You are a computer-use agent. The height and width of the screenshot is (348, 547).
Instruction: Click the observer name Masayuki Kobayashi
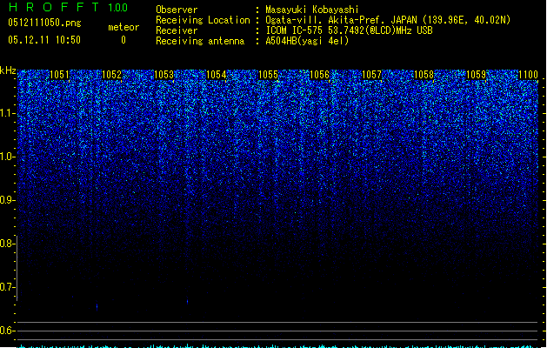[x=312, y=10]
